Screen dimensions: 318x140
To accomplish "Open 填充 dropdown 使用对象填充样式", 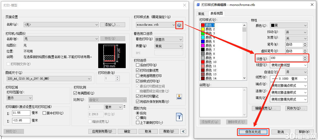I will 289,99.
